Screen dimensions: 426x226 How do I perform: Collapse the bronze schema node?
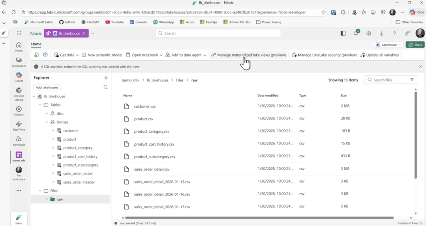(x=47, y=122)
